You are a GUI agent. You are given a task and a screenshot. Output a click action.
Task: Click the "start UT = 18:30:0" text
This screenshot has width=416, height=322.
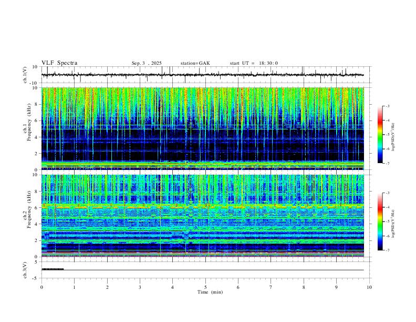click(x=254, y=63)
